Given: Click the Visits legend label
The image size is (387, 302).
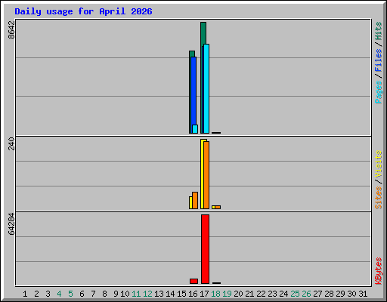Looking at the screenshot, I should point(379,164).
